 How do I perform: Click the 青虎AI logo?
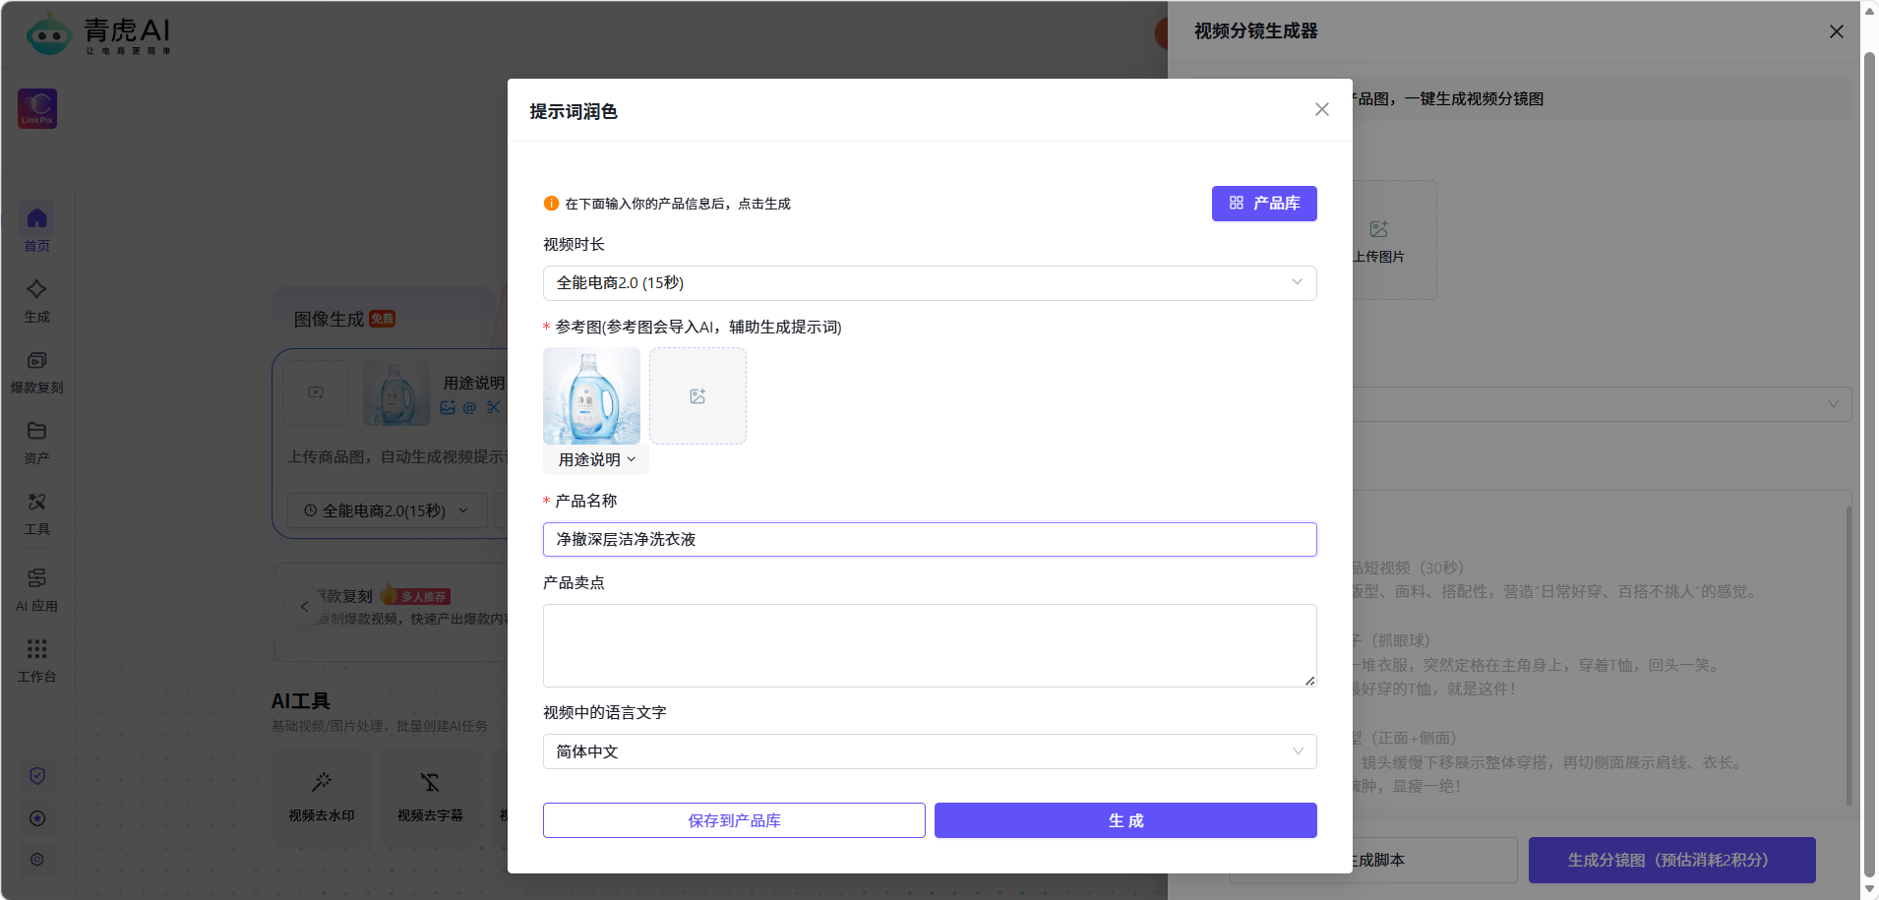(98, 35)
